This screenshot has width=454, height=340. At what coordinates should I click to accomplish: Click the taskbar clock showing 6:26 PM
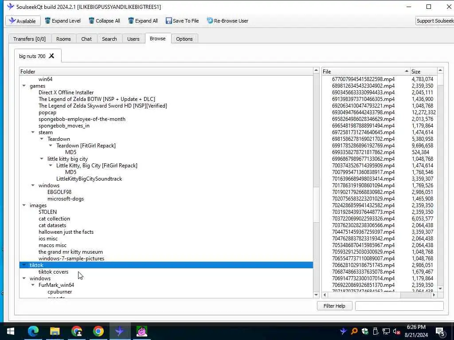(416, 331)
